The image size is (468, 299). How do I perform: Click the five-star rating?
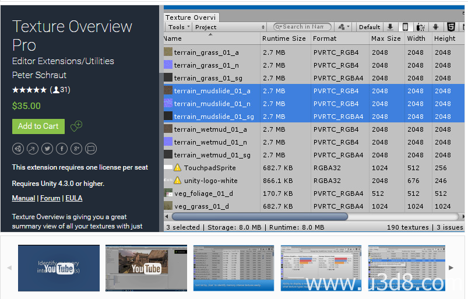click(x=29, y=90)
